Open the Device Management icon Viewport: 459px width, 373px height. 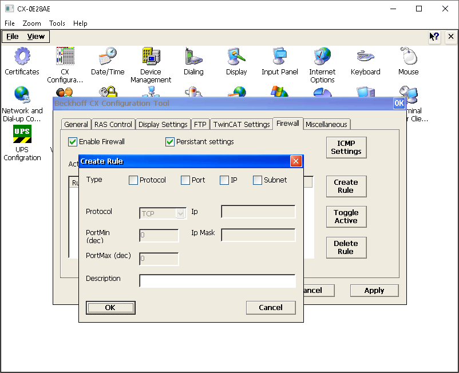pyautogui.click(x=151, y=65)
